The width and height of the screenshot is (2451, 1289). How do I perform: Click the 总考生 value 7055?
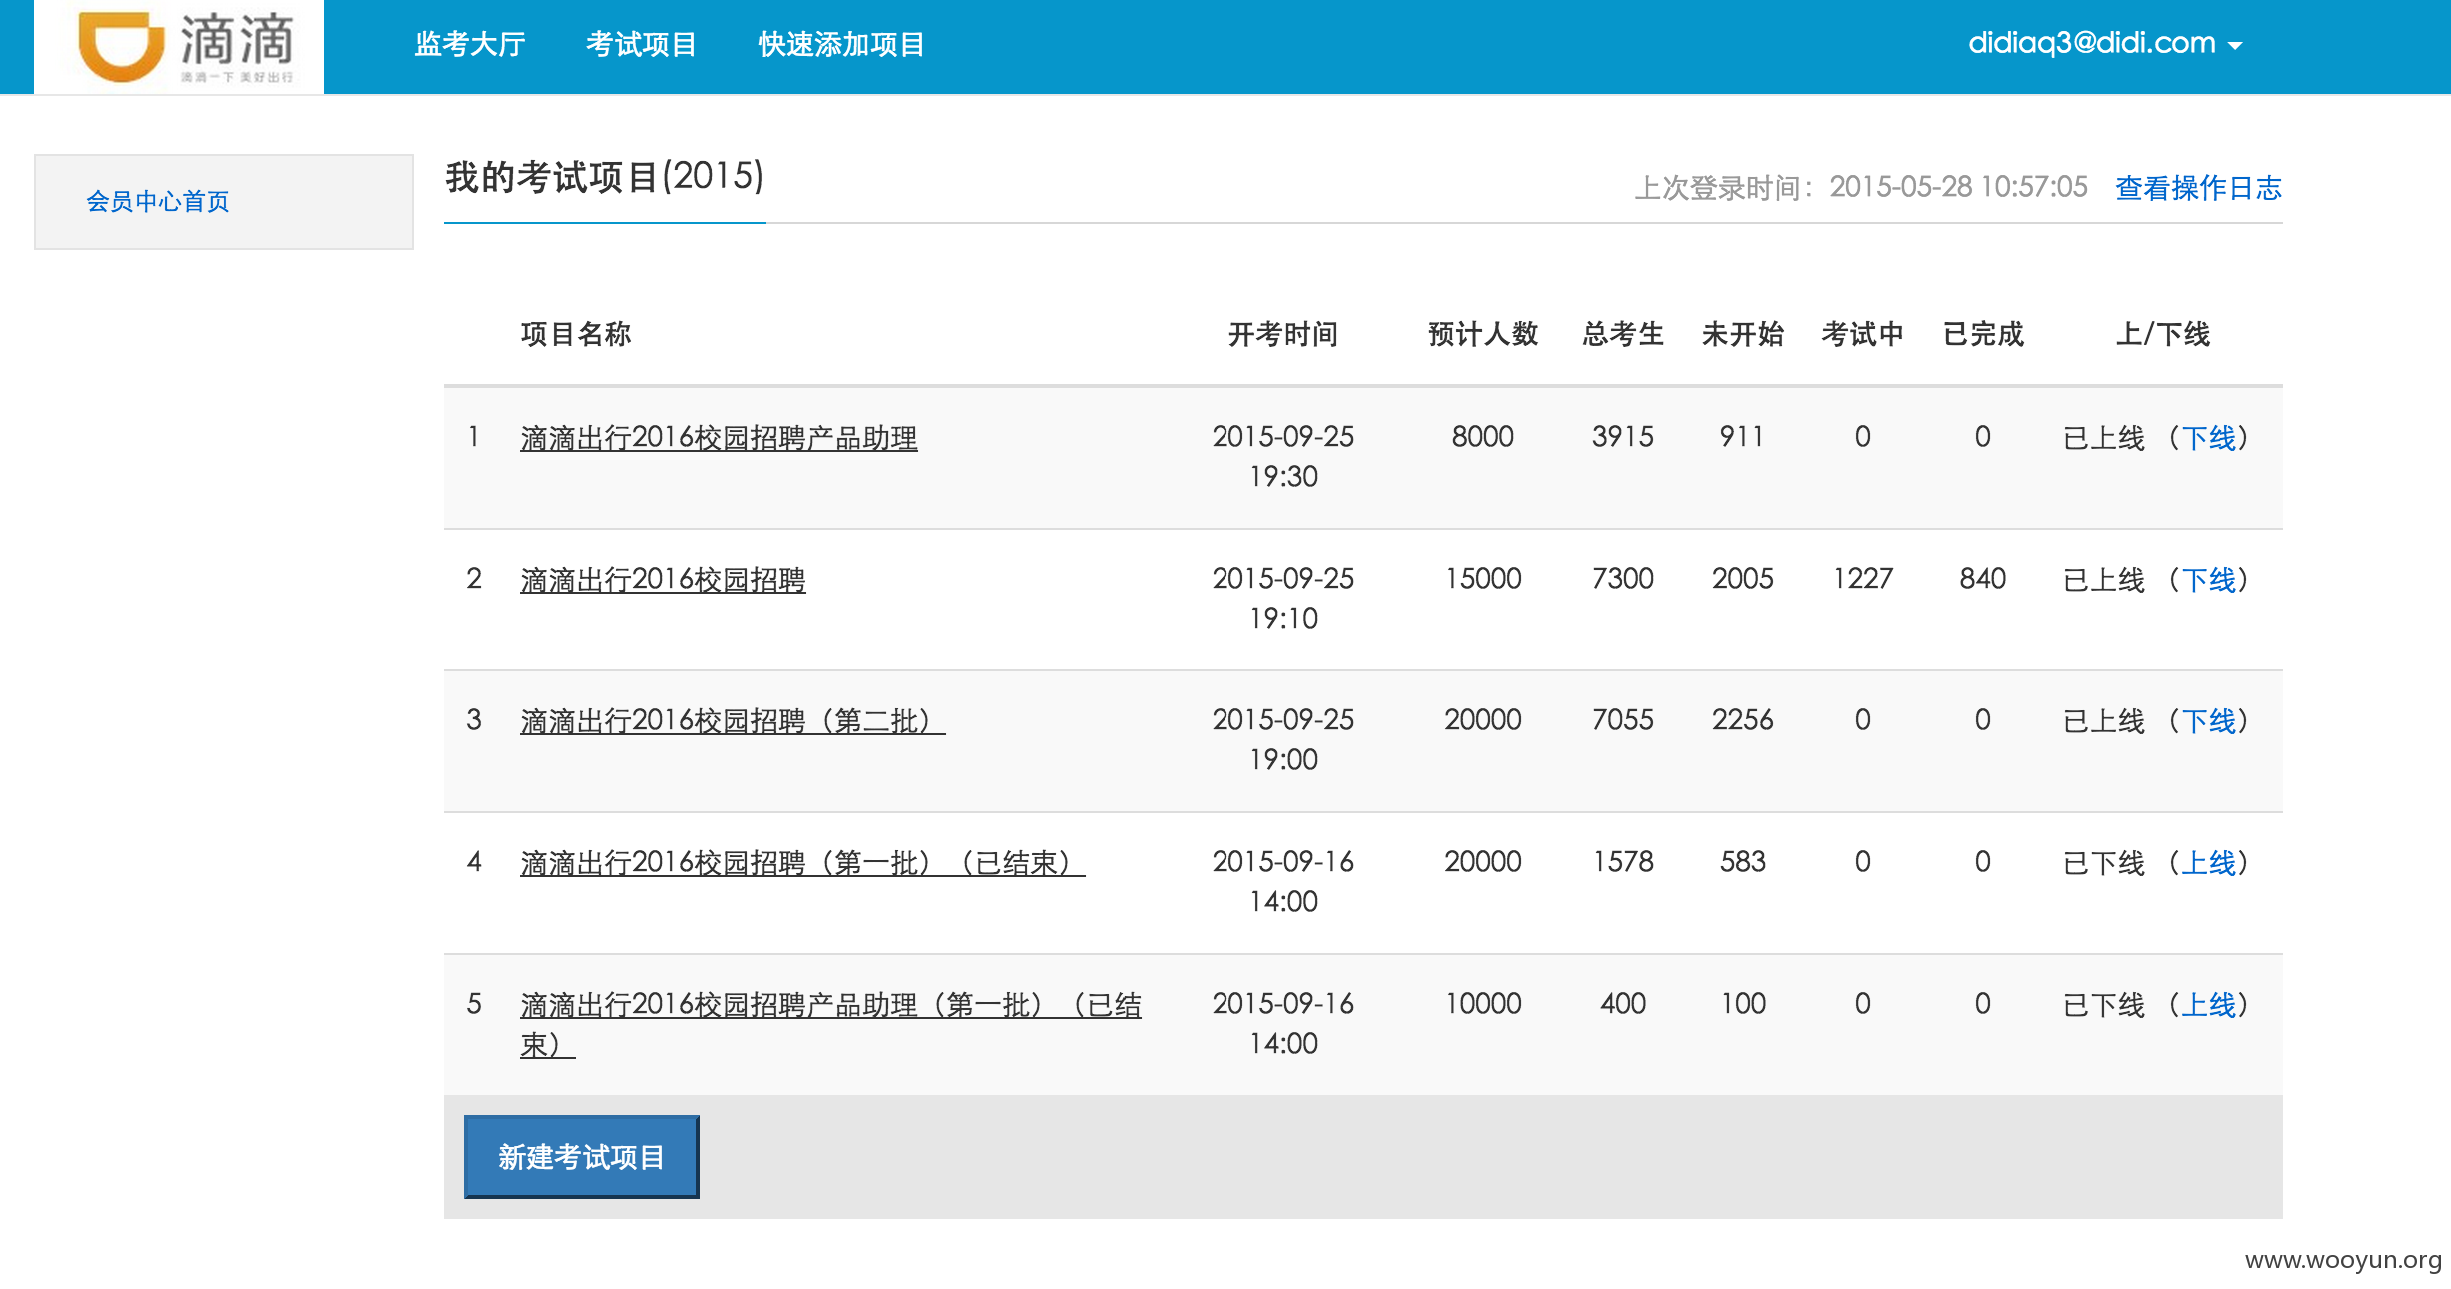coord(1623,720)
